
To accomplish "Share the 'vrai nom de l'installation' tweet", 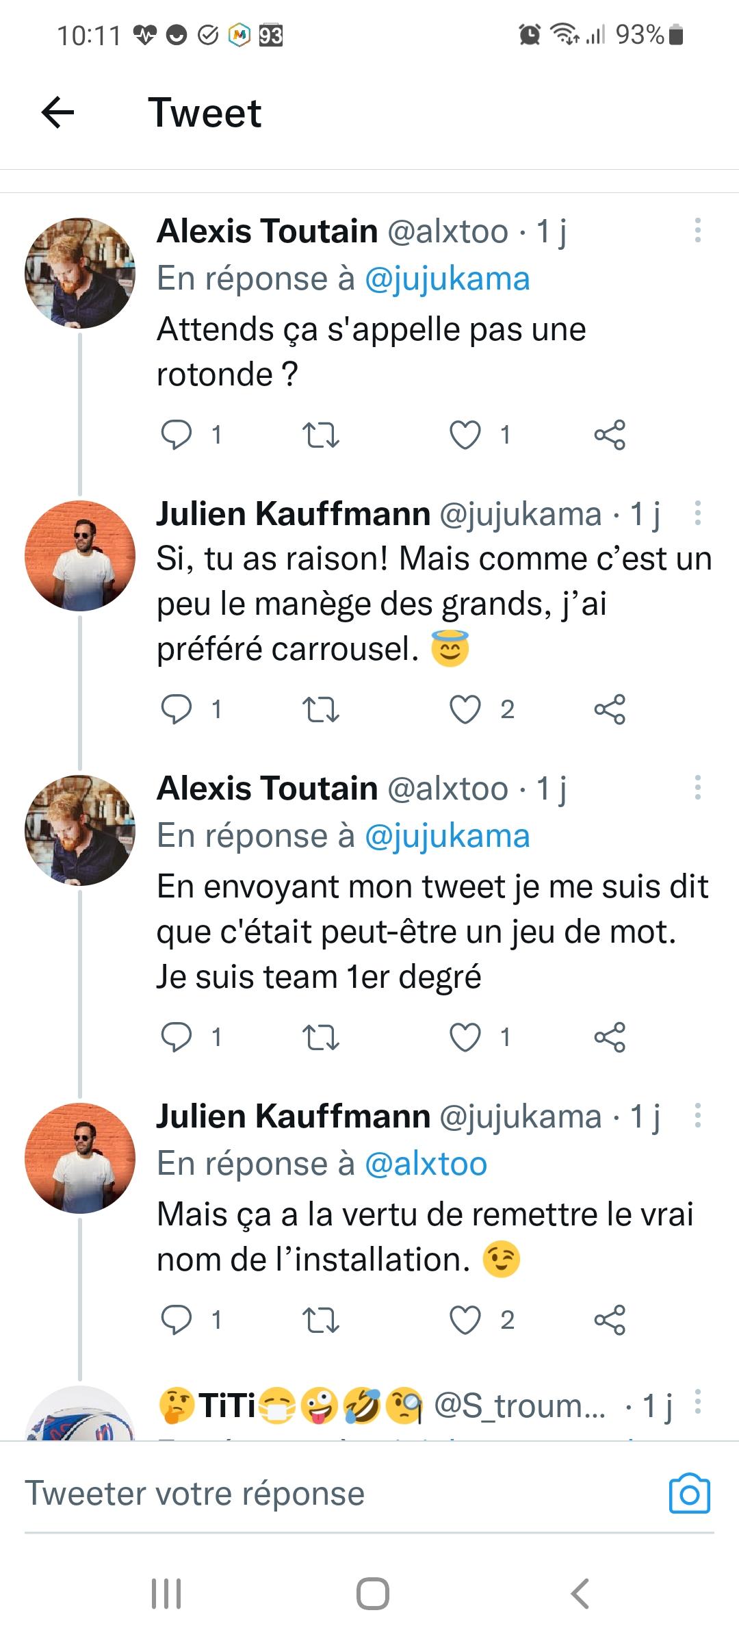I will (610, 1319).
